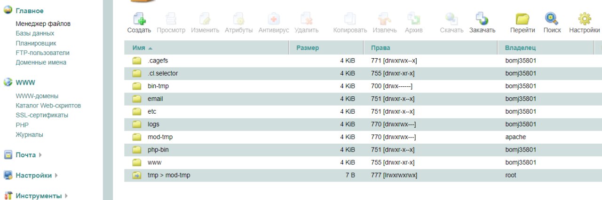Screen dimensions: 602x200
Task: Click folder icon of mod-tmp row
Action: point(137,137)
